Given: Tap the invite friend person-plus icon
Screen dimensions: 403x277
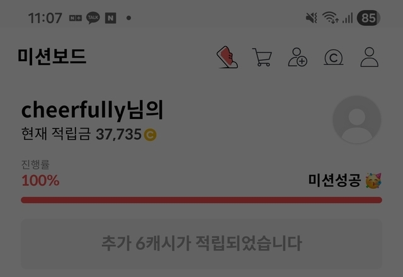Looking at the screenshot, I should pyautogui.click(x=298, y=57).
